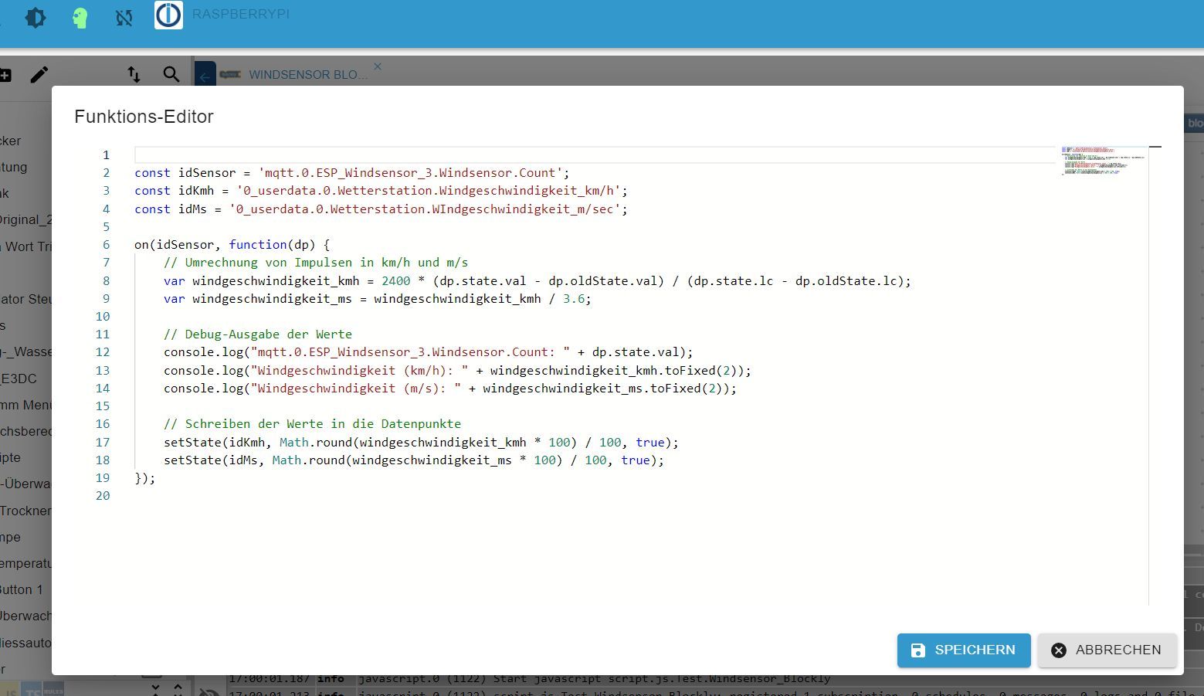Click the comment 'Umrechnung von Impulsen in km/h und m/s'
This screenshot has width=1204, height=696.
pos(316,263)
